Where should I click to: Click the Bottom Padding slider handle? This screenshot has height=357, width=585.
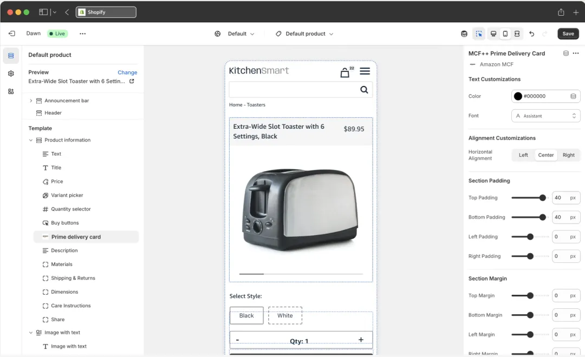542,217
